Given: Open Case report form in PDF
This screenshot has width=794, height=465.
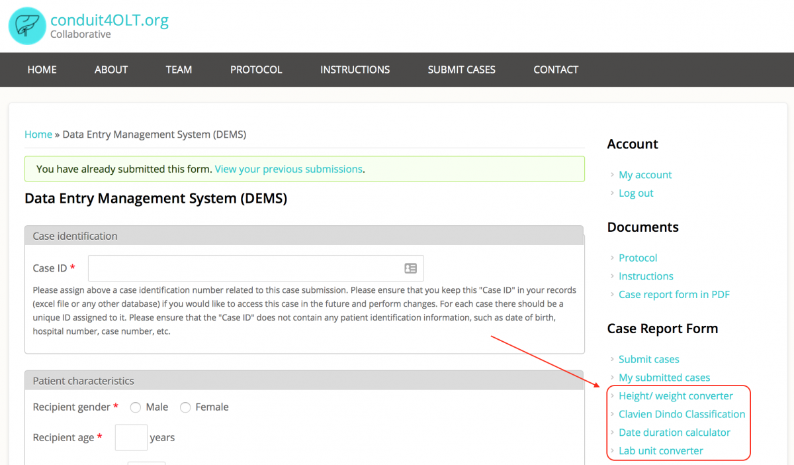Looking at the screenshot, I should pos(674,295).
